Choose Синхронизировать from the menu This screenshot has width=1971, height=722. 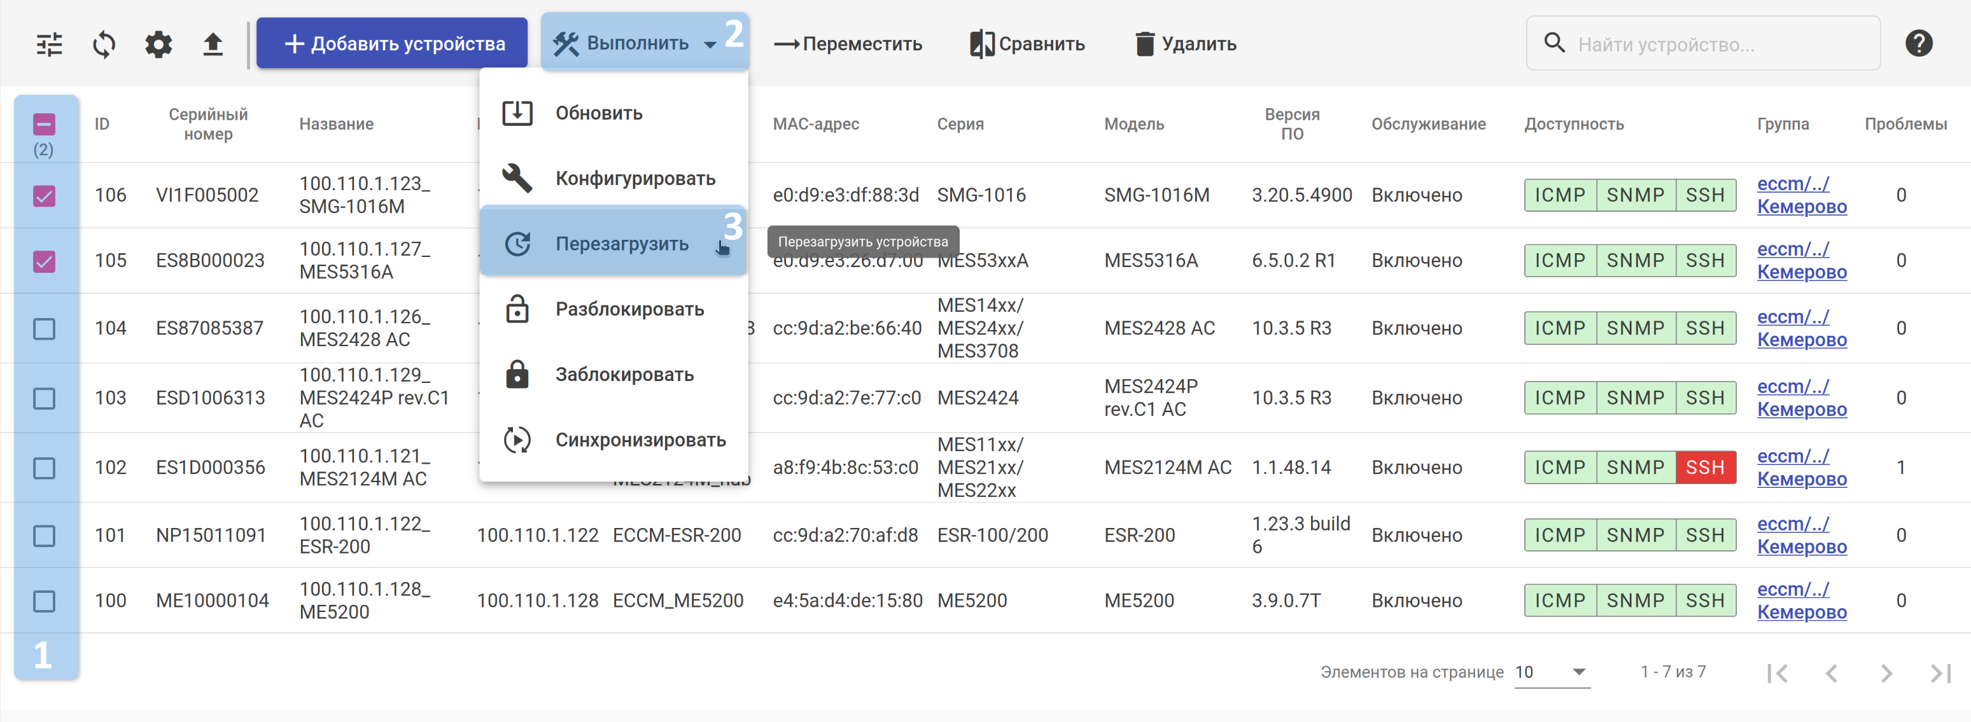click(640, 440)
